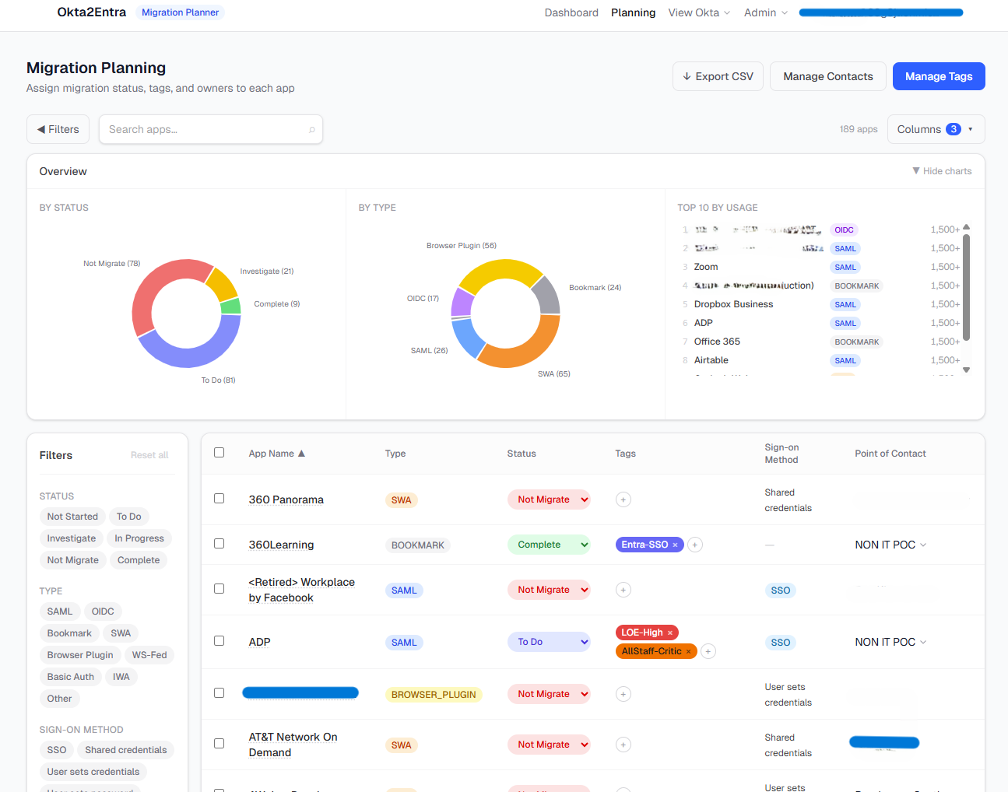Open Admin menu
The height and width of the screenshot is (792, 1008).
tap(766, 12)
